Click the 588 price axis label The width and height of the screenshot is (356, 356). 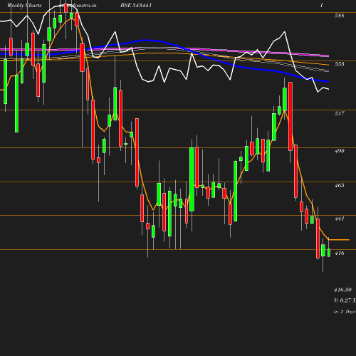coord(339,16)
